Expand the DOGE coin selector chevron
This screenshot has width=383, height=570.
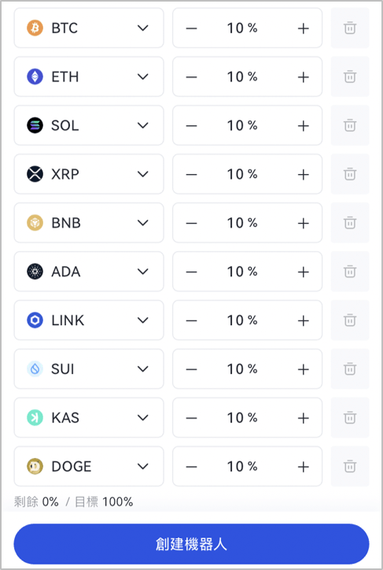click(x=143, y=466)
